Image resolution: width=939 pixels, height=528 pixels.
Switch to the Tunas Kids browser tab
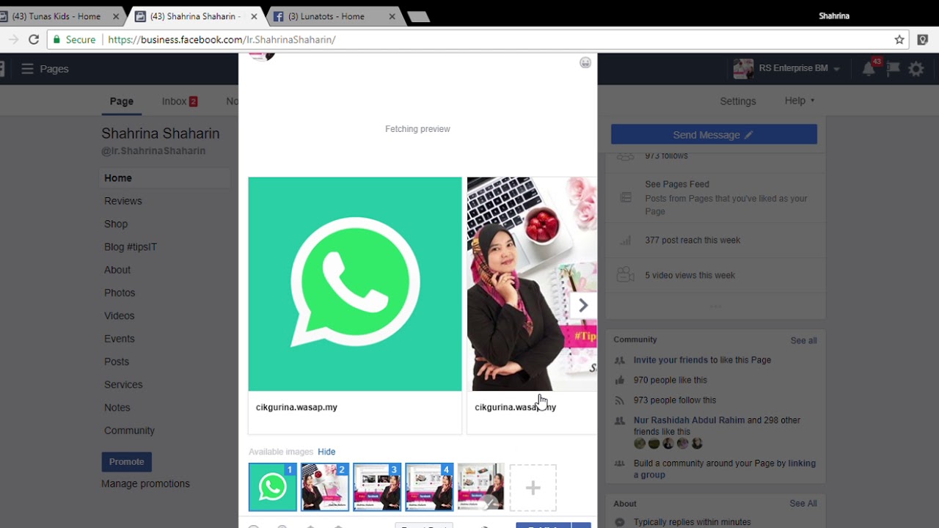[x=56, y=16]
